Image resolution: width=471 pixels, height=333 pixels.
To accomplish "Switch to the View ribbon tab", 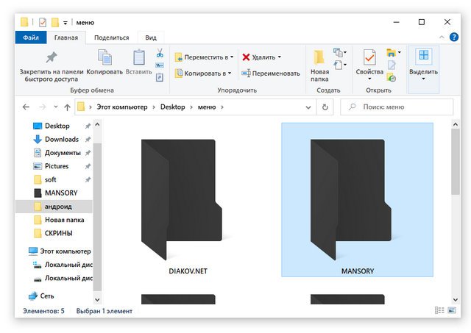I will point(151,37).
